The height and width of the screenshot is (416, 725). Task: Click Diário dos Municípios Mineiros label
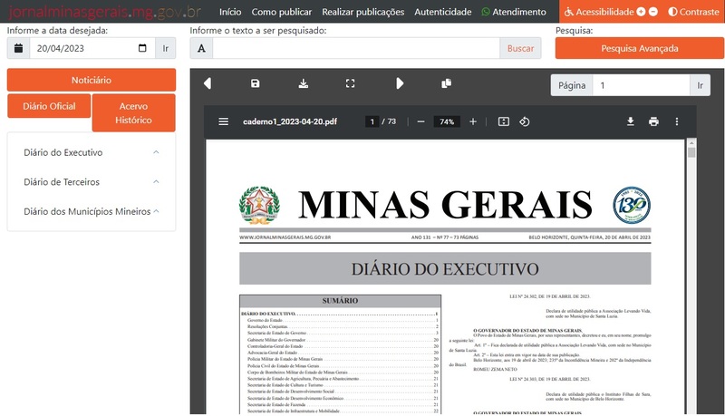[87, 211]
